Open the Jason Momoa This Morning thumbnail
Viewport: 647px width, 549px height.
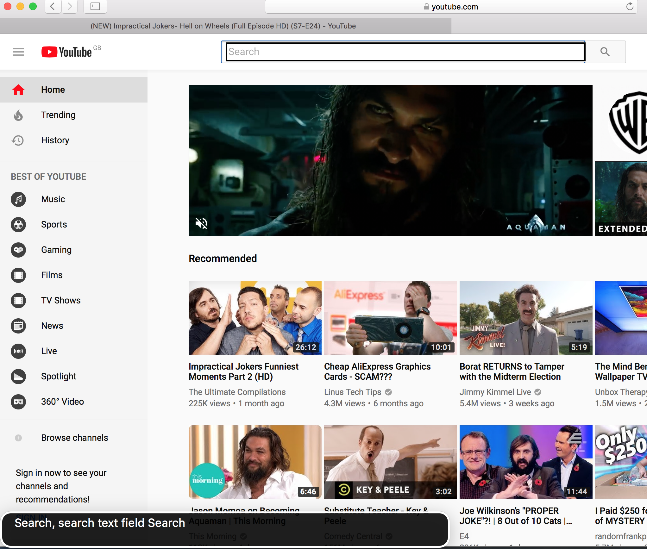(255, 462)
